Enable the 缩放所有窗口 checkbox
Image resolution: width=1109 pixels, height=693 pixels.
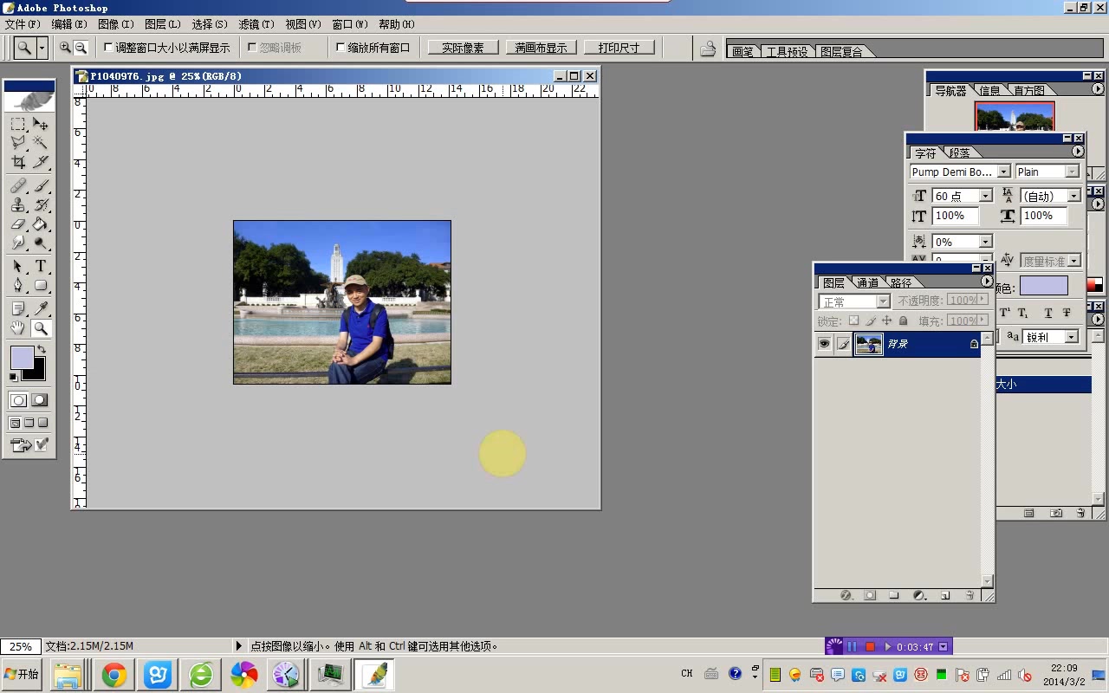click(340, 48)
